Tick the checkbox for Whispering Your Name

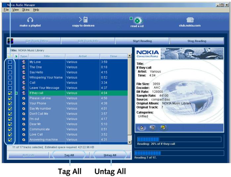[10, 78]
